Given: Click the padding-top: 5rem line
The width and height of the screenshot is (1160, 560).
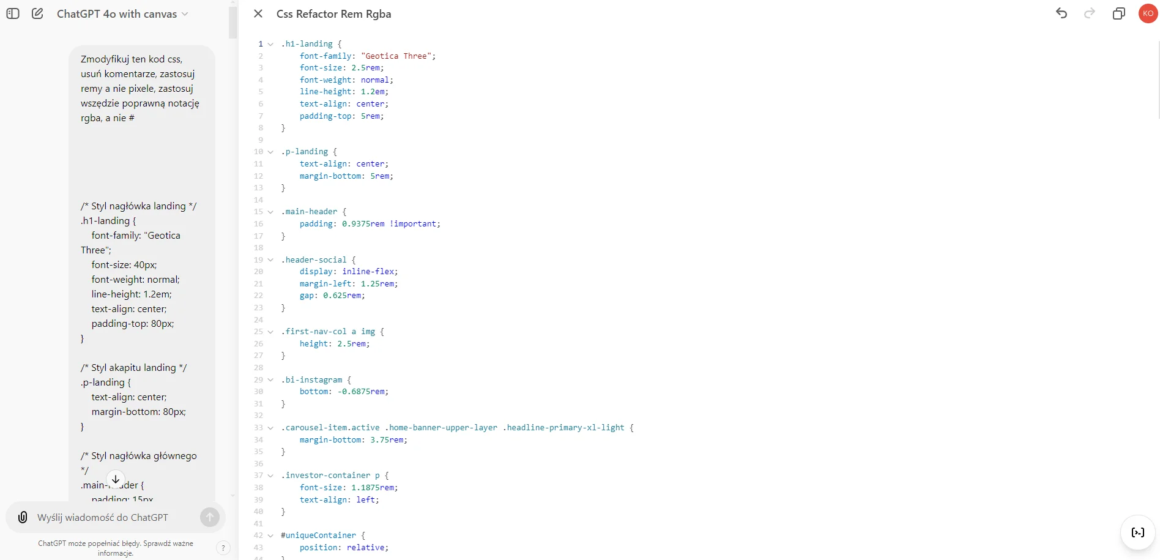Looking at the screenshot, I should tap(342, 116).
